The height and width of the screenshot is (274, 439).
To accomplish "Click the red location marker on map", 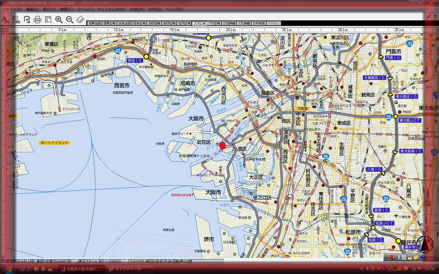I will pyautogui.click(x=222, y=146).
